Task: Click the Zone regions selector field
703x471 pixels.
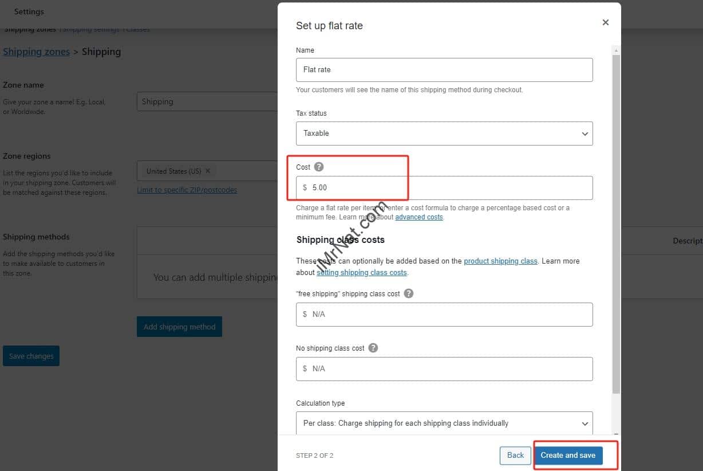Action: (x=207, y=171)
